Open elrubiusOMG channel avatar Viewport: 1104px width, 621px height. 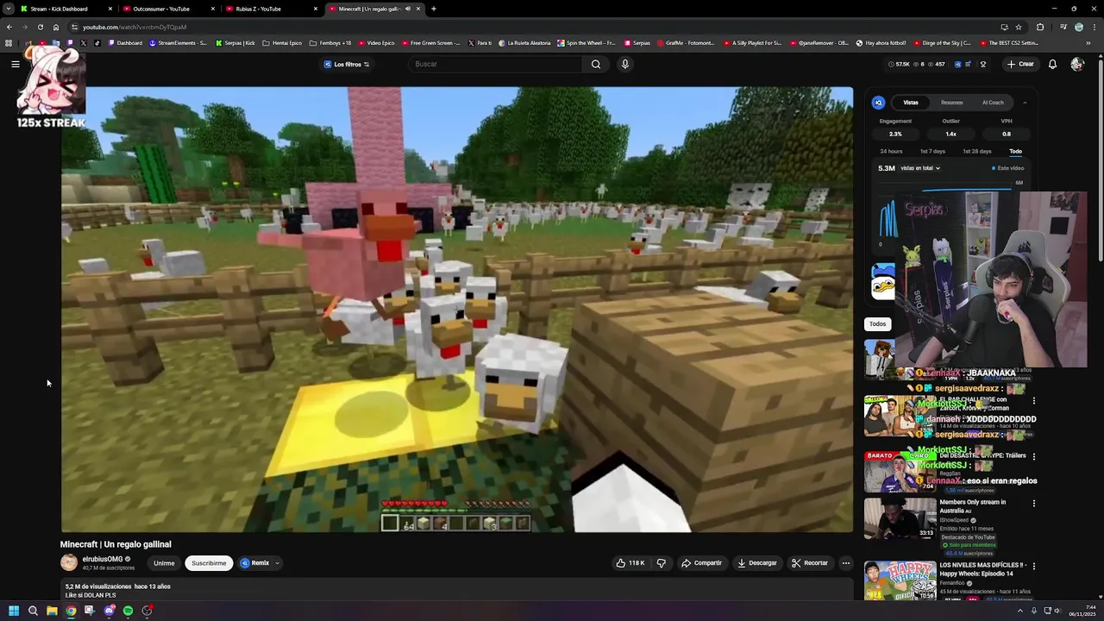[x=69, y=563]
